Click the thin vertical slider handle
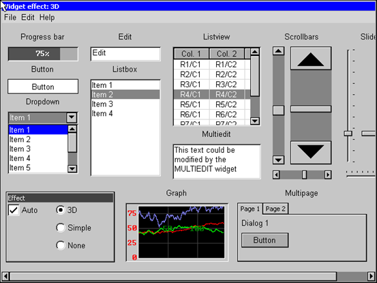Screen dimensions: 377x283 click(x=348, y=134)
